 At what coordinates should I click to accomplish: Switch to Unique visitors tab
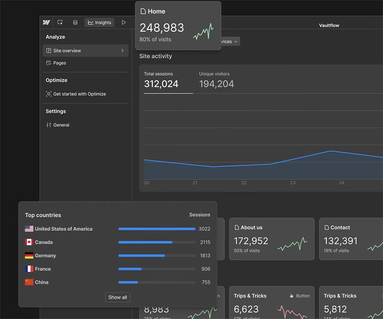(216, 80)
